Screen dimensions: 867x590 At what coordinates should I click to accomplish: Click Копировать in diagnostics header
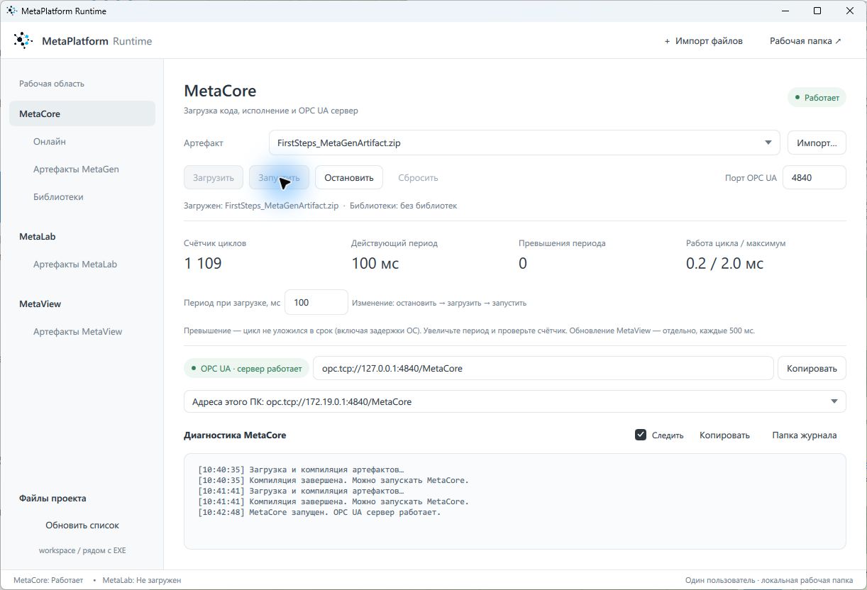pyautogui.click(x=724, y=435)
